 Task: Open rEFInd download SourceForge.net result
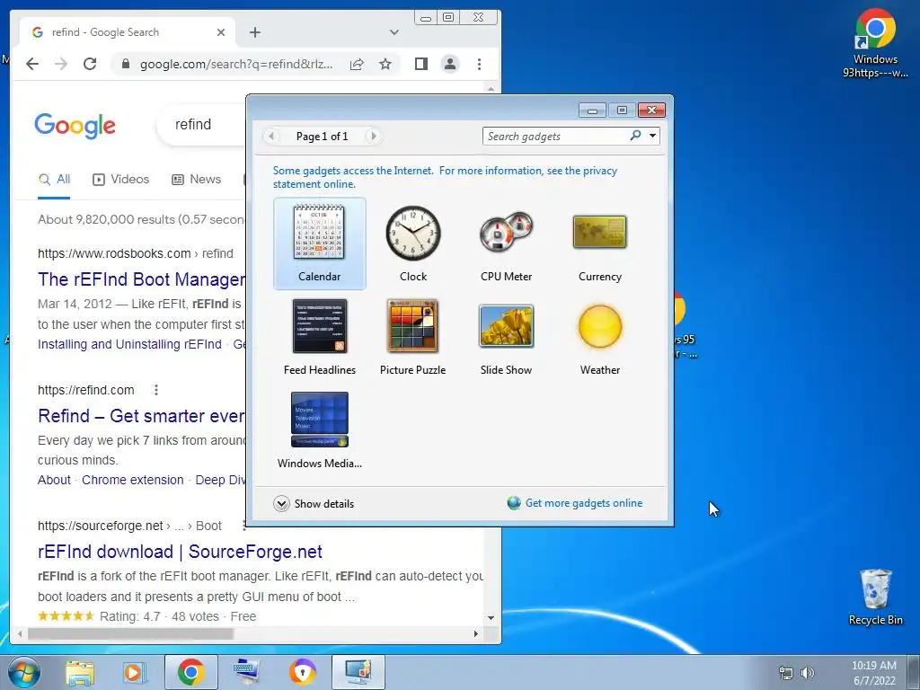tap(180, 552)
